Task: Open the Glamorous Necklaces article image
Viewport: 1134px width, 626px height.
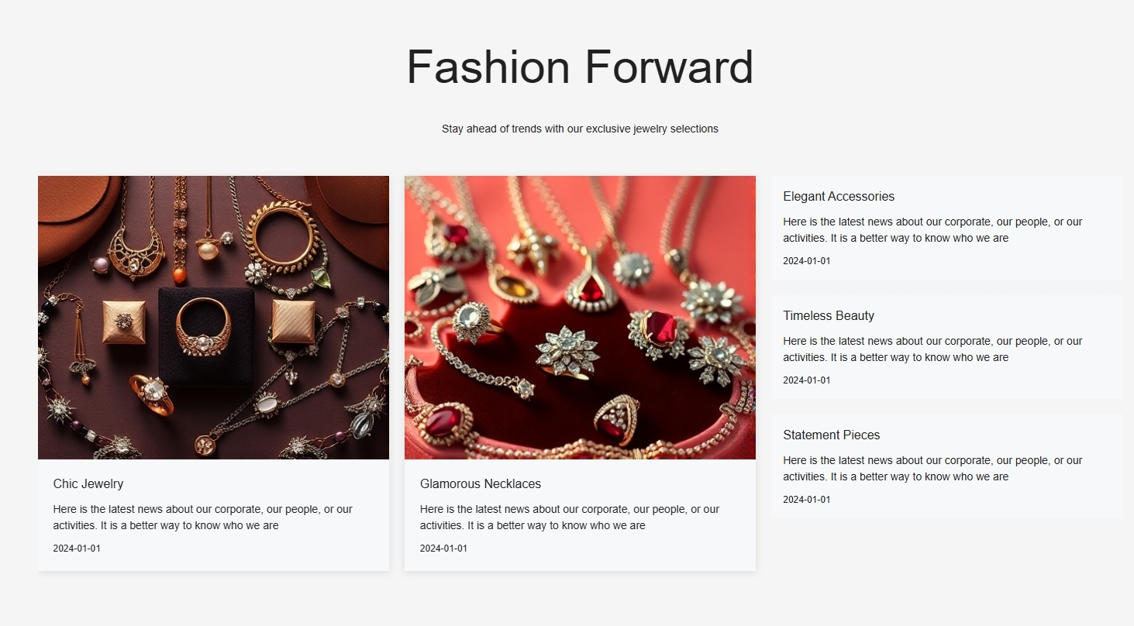Action: (580, 318)
